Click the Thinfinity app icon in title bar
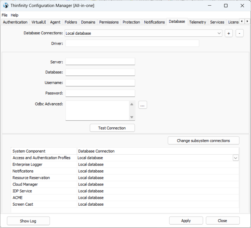251x228 pixels. 6,6
